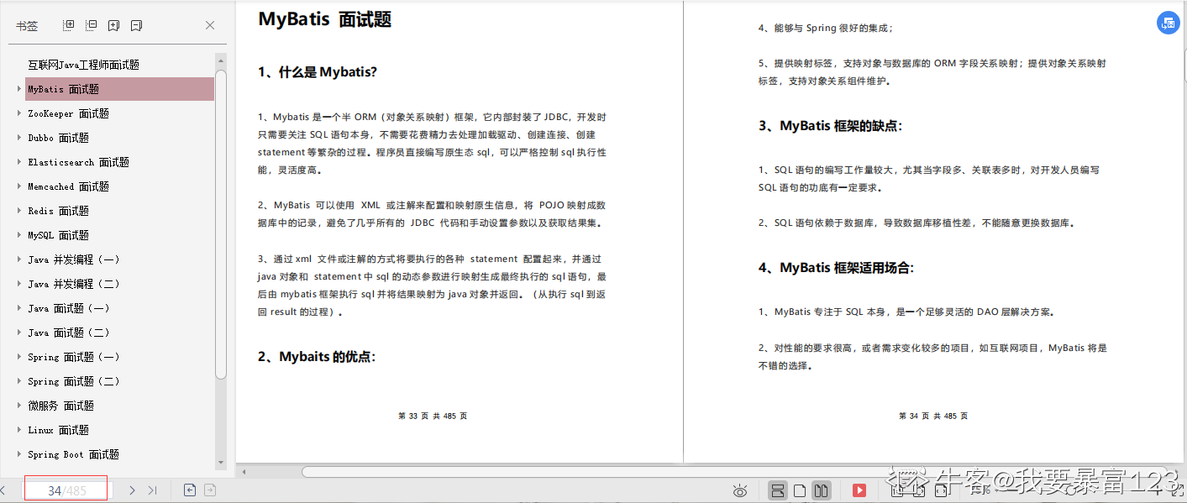Open Spring 面试题（二）bookmark
This screenshot has width=1187, height=503.
74,381
